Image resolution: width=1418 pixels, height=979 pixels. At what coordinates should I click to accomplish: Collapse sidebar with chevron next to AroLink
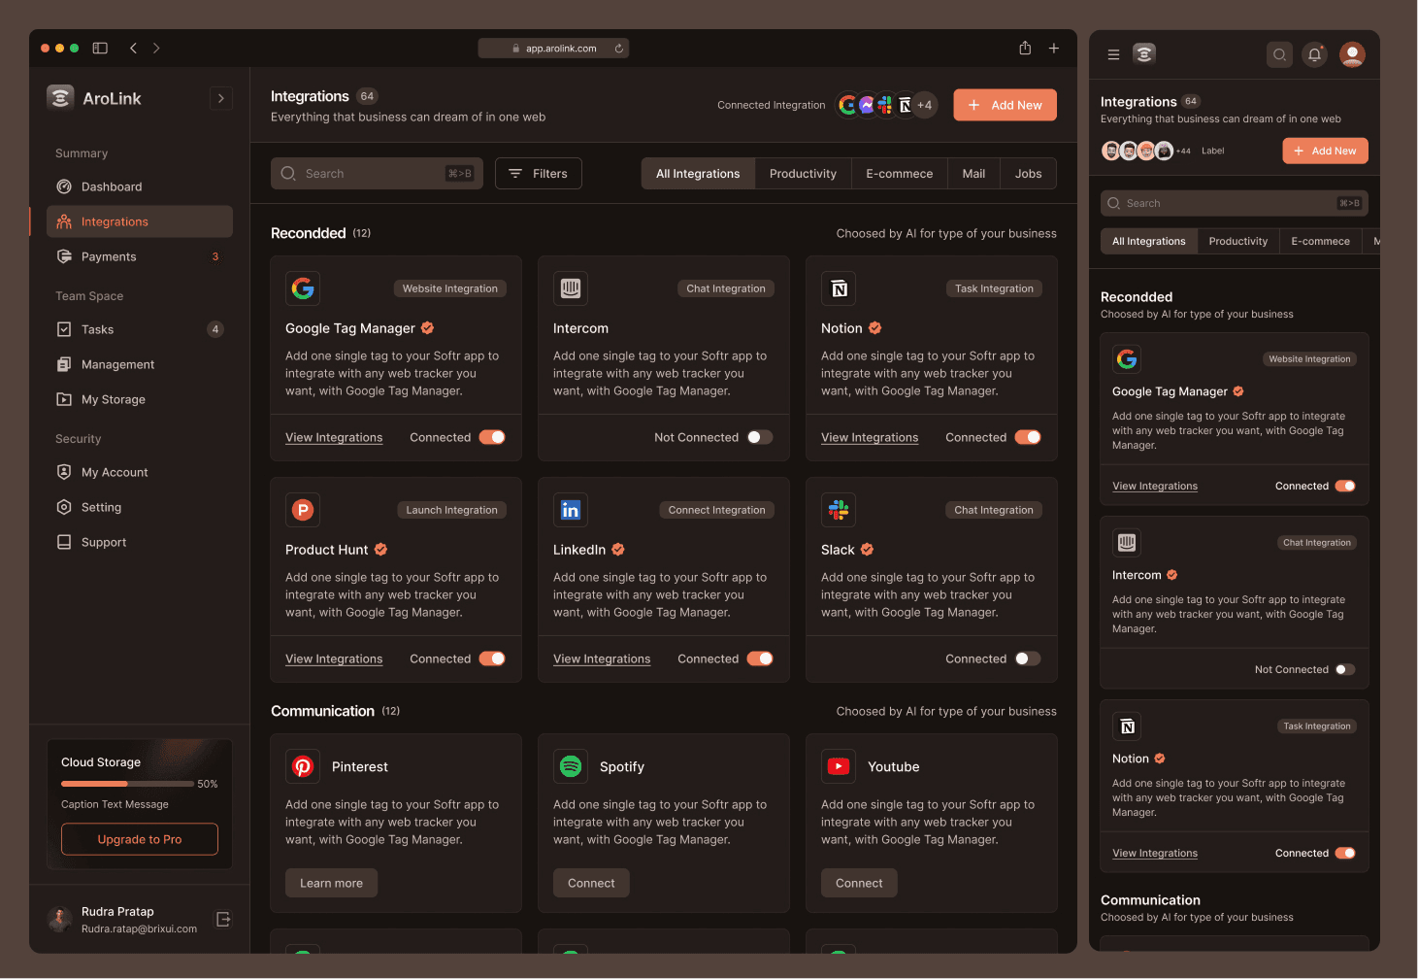click(x=221, y=98)
